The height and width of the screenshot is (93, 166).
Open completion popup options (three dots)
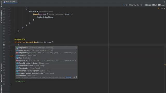click(76, 77)
